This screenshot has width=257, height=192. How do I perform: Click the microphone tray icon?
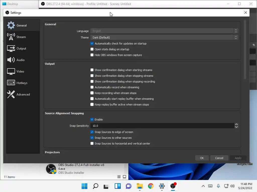218,186
